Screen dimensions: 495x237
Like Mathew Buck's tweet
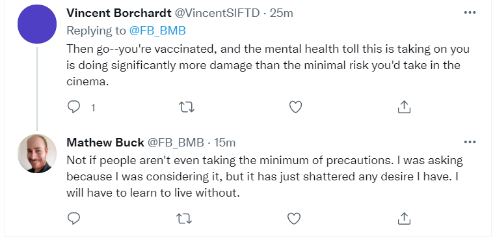pos(294,218)
